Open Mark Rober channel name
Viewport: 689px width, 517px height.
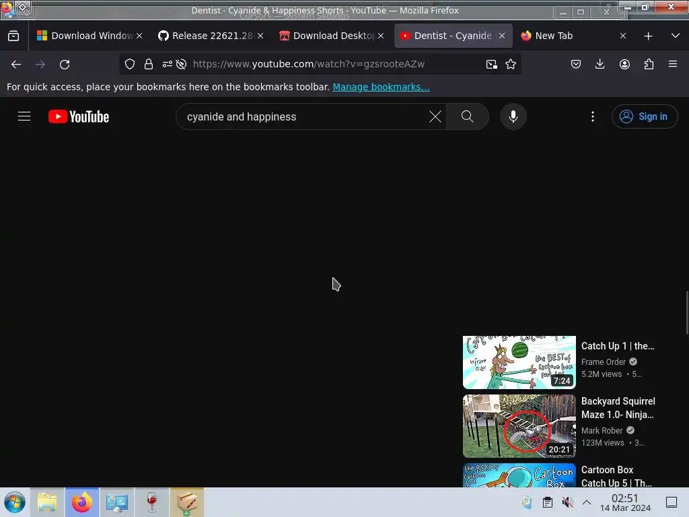tap(602, 431)
